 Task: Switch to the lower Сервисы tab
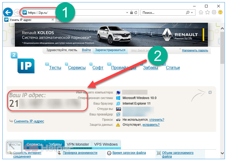click(x=34, y=144)
